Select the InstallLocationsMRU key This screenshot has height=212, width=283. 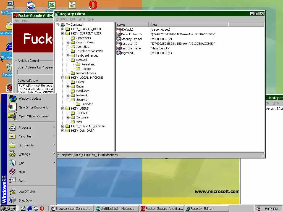[90, 51]
